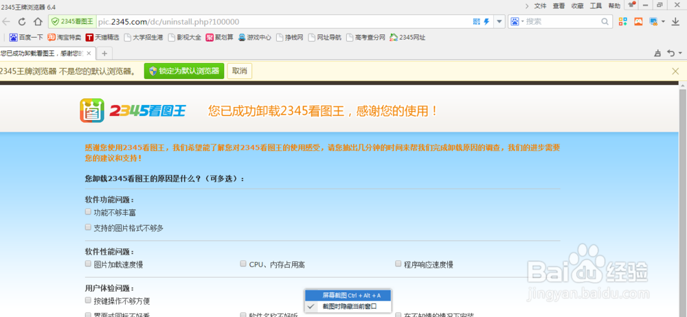
Task: Open the 文件 menu
Action: tap(540, 5)
